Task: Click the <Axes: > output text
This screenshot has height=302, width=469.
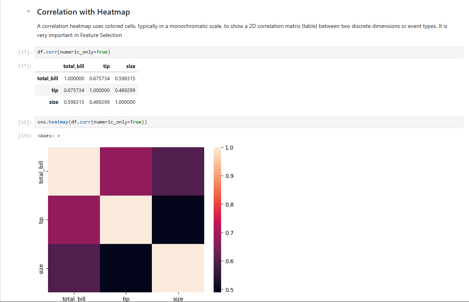Action: [x=49, y=136]
